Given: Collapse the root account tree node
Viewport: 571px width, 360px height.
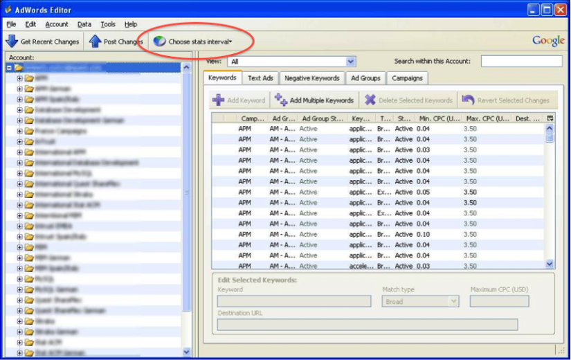Looking at the screenshot, I should 10,68.
